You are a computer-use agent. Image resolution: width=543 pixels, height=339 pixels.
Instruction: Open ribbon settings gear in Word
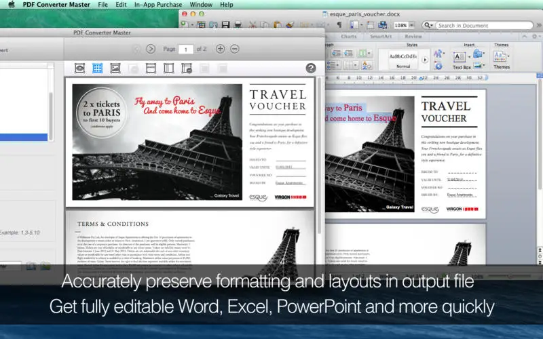coord(536,37)
